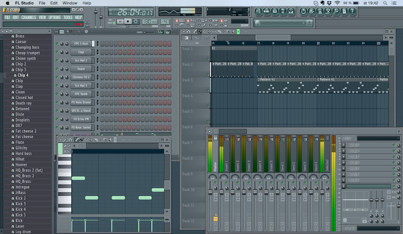Toggle mute LED for FPC 1 Kick channel
The height and width of the screenshot is (234, 403).
coord(57,44)
